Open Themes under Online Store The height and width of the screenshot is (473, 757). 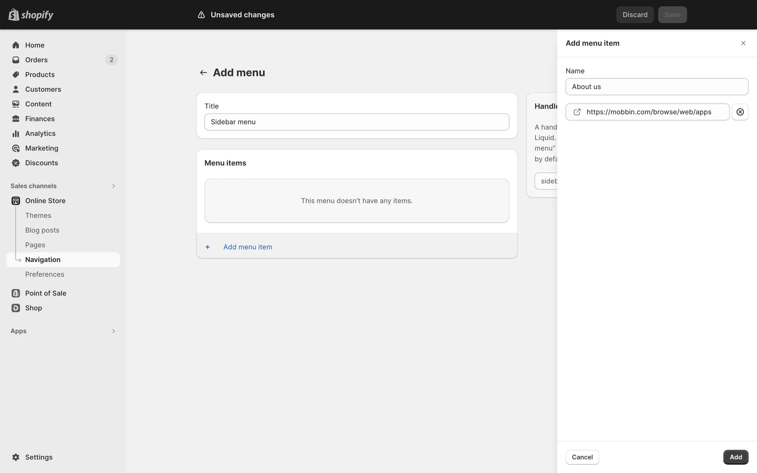click(38, 216)
